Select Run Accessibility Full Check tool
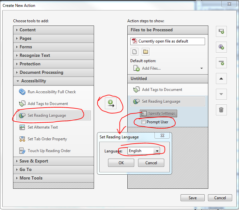The image size is (239, 210). coord(52,92)
